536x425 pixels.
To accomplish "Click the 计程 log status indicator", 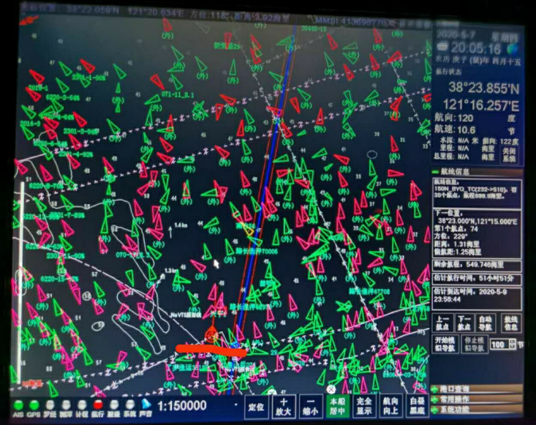I will tap(82, 405).
